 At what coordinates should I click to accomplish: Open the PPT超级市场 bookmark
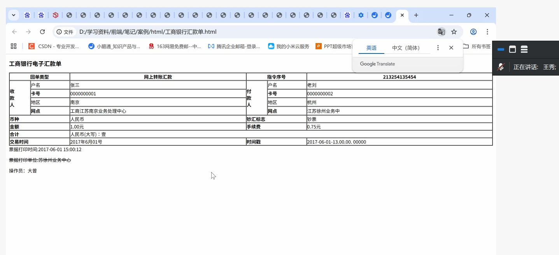[334, 46]
